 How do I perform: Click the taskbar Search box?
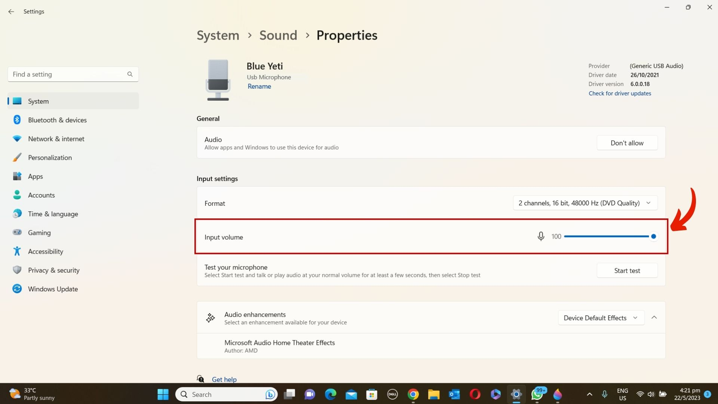point(226,394)
